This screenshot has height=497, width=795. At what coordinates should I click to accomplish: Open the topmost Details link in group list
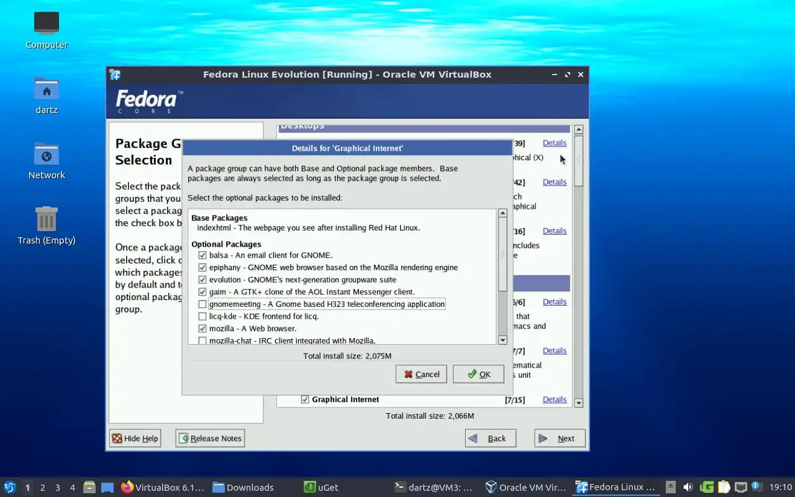click(555, 143)
